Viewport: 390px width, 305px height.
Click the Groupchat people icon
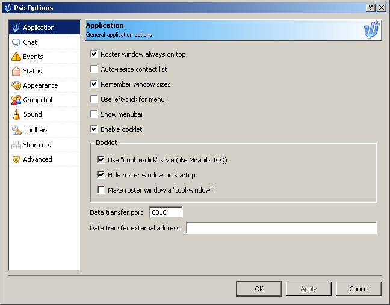point(16,100)
